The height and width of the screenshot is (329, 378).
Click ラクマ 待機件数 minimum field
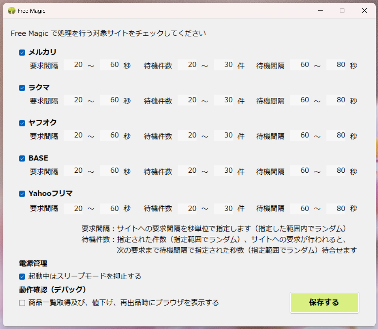pyautogui.click(x=187, y=100)
